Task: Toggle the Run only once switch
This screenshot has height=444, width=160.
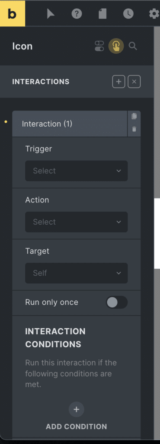Action: click(x=117, y=302)
